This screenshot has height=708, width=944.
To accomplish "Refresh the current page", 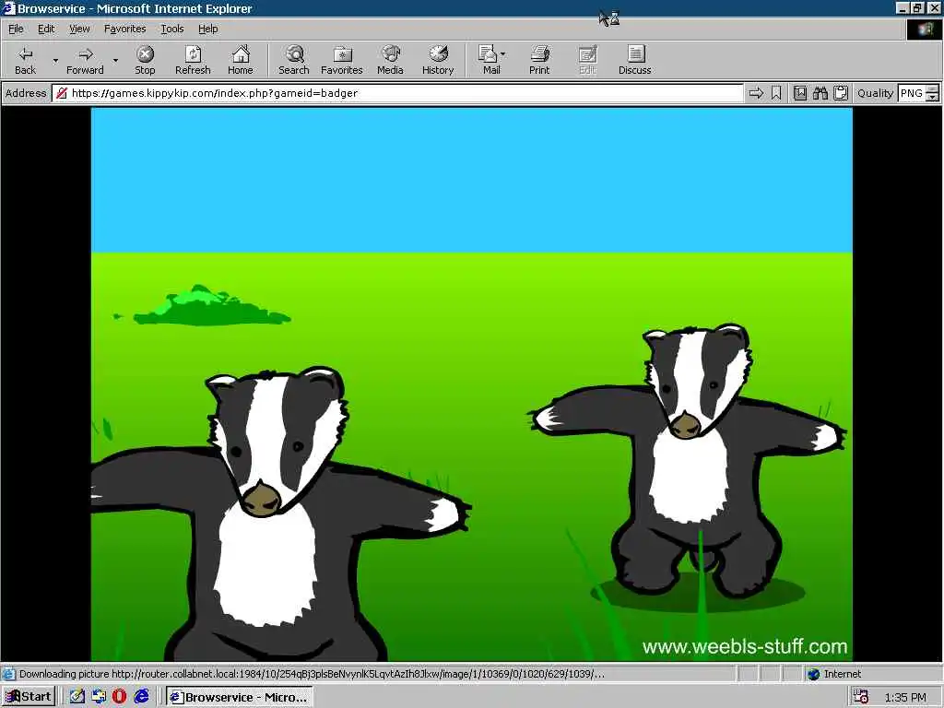I will click(193, 60).
